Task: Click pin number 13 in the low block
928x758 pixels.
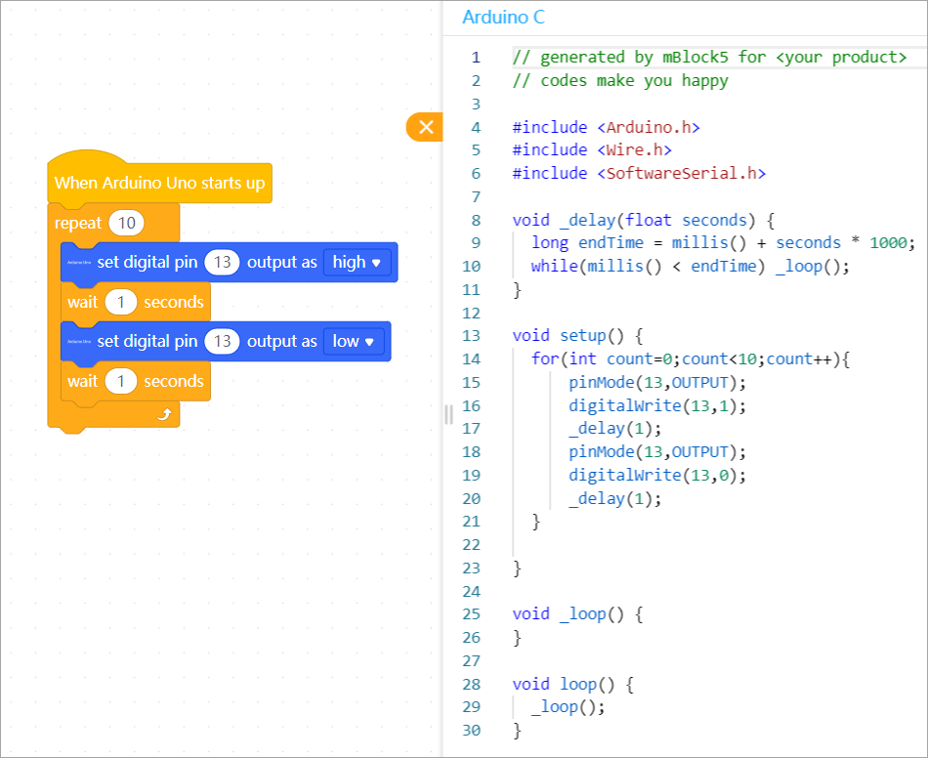Action: [223, 342]
